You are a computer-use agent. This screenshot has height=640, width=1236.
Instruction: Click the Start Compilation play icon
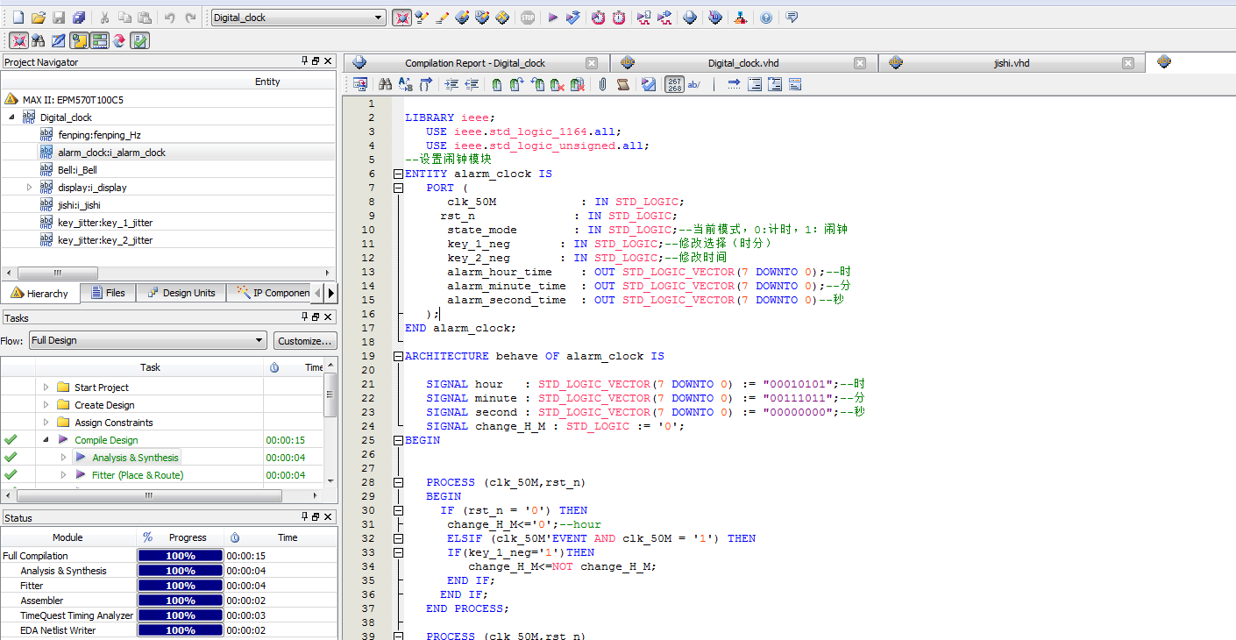click(553, 18)
